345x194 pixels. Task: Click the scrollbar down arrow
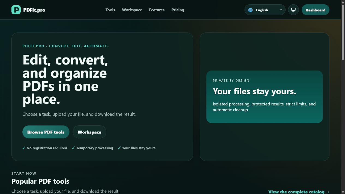coord(343,192)
